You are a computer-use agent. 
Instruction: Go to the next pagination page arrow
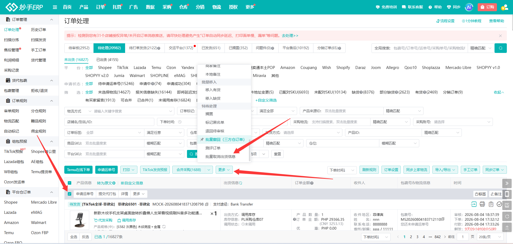coord(445,237)
